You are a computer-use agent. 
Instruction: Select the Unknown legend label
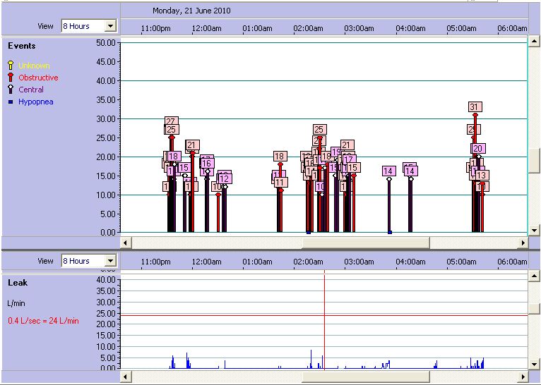[x=34, y=66]
